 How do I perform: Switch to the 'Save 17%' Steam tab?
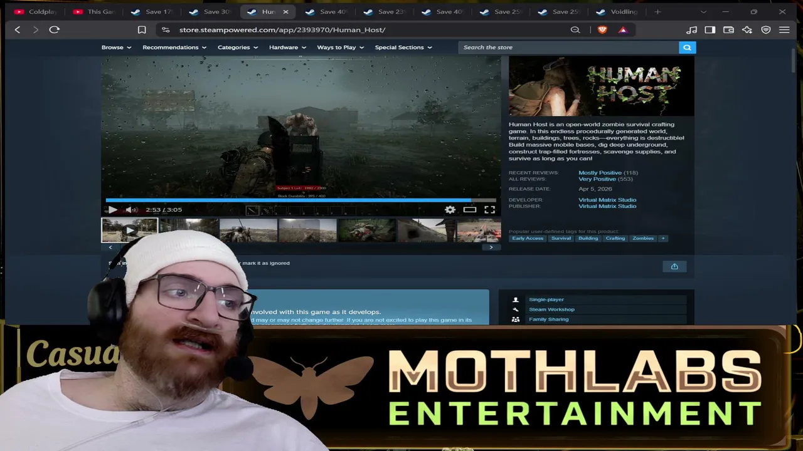click(153, 11)
